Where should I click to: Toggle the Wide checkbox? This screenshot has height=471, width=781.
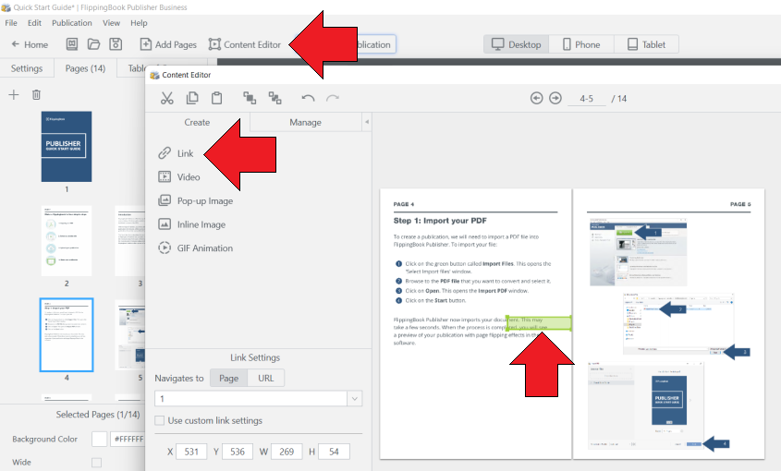pyautogui.click(x=97, y=463)
